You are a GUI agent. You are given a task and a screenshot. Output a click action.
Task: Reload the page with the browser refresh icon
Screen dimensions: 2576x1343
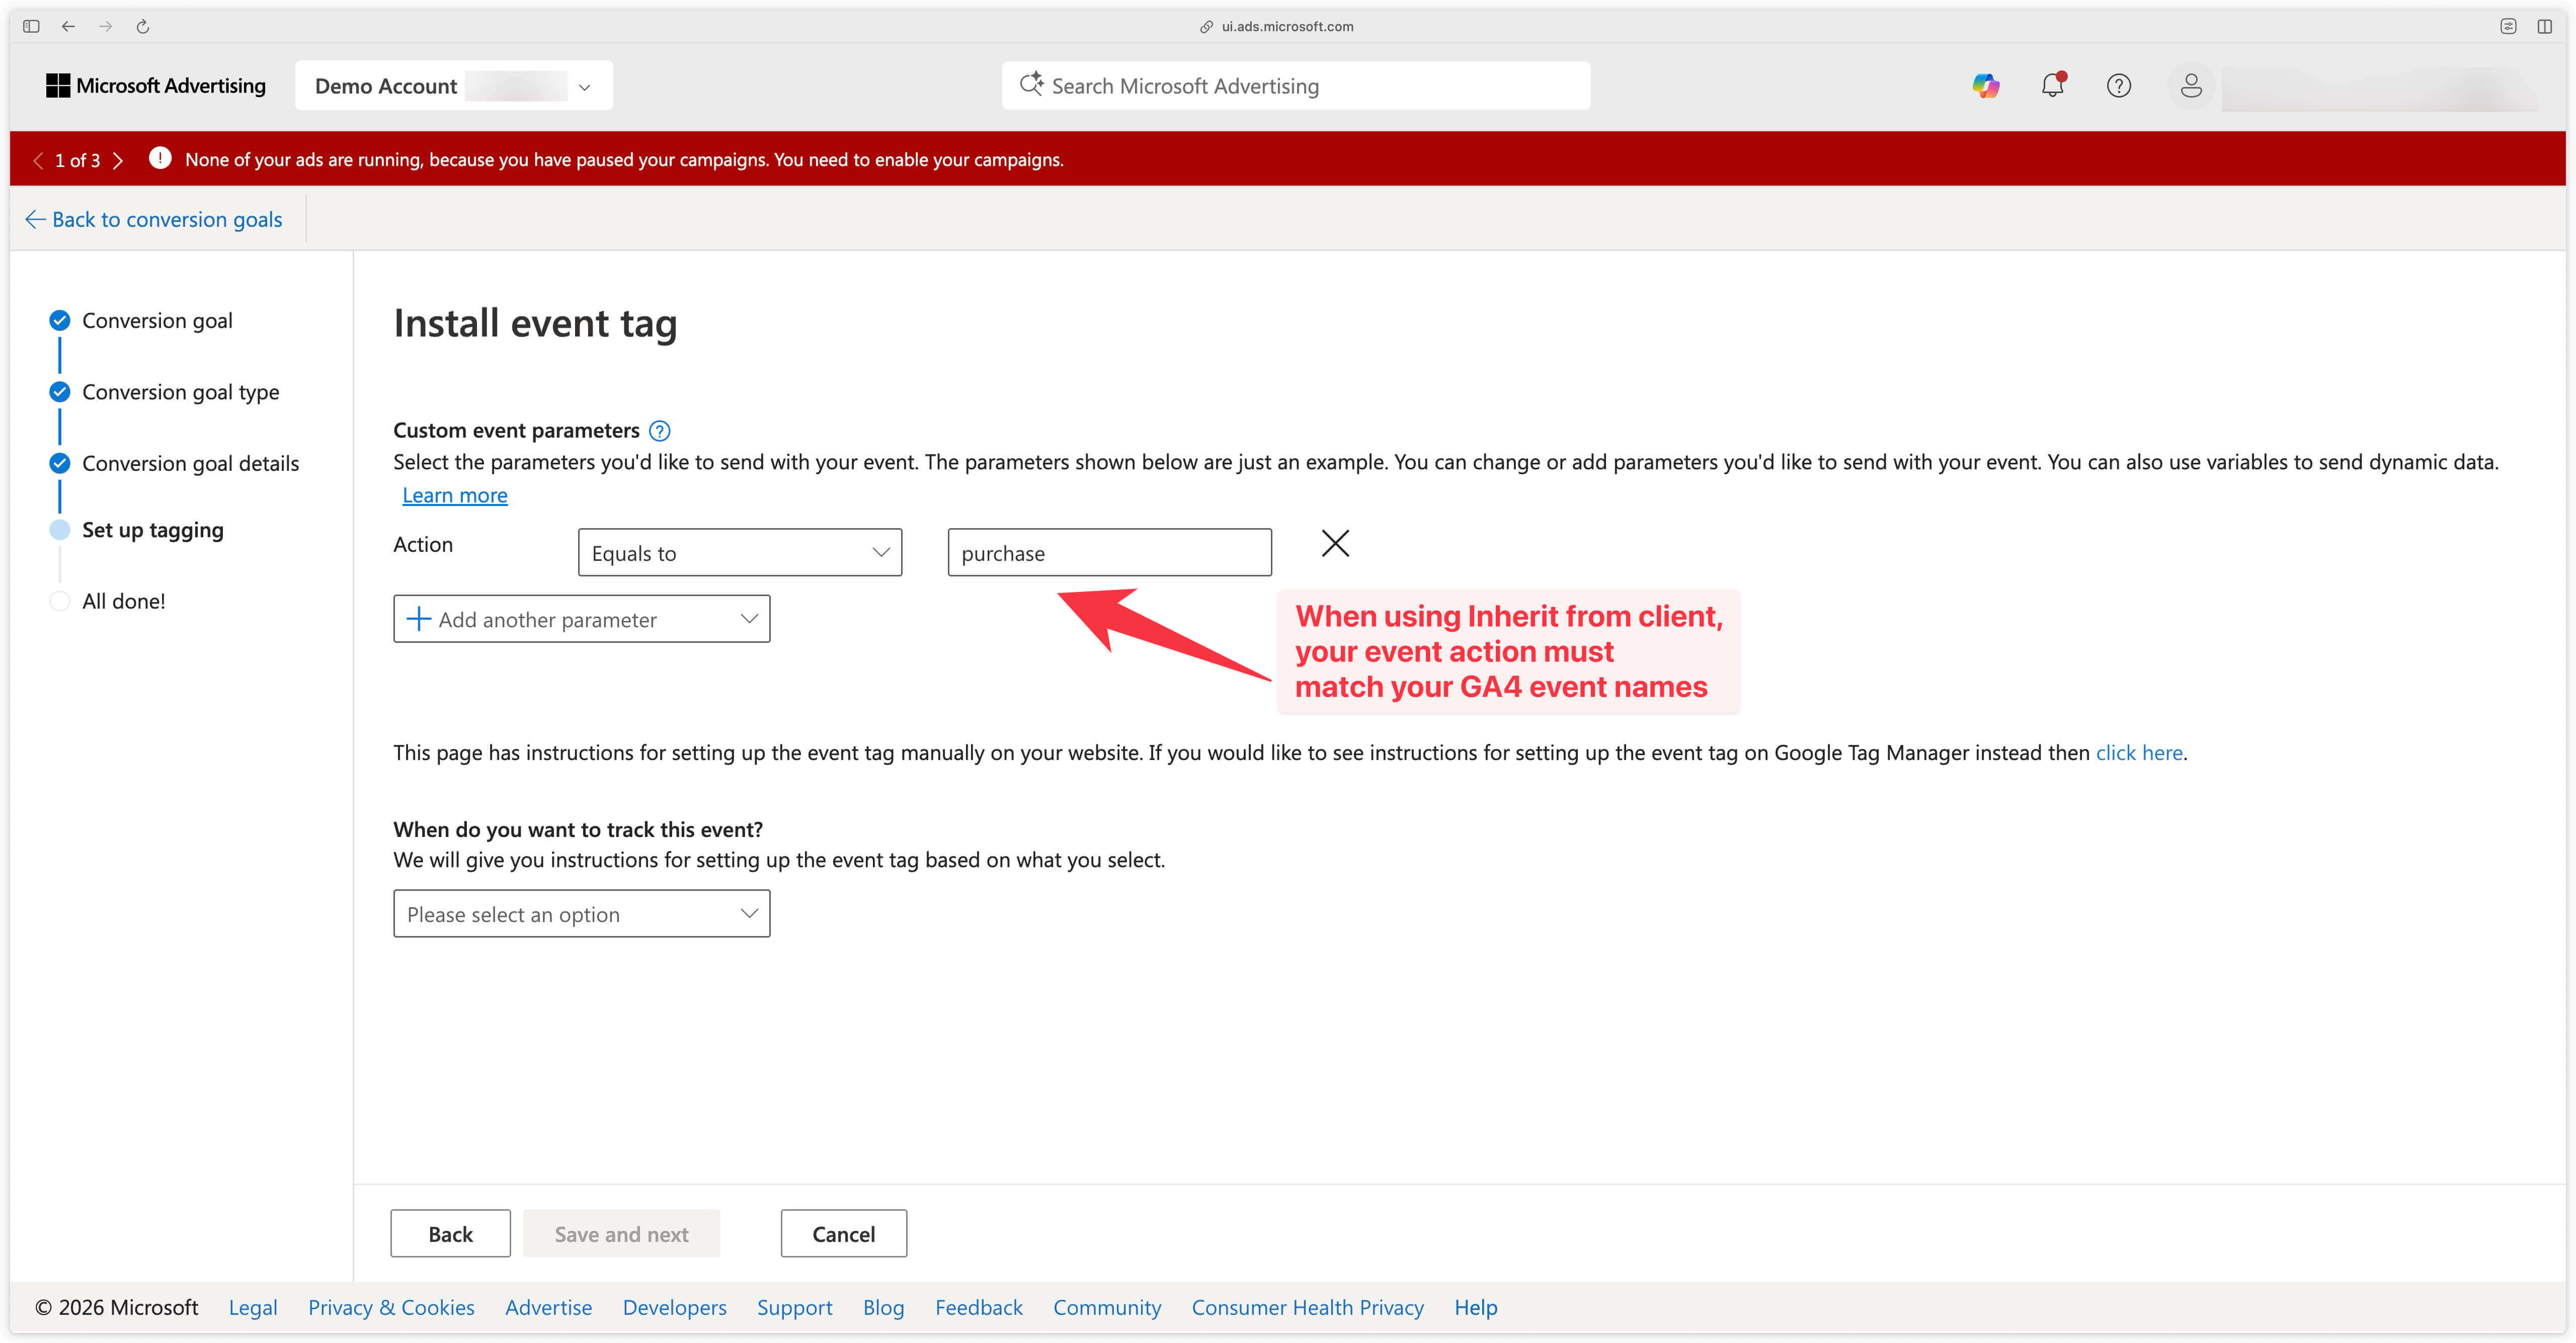[x=142, y=26]
